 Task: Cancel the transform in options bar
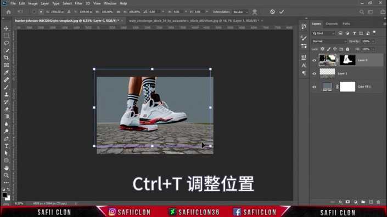point(272,12)
